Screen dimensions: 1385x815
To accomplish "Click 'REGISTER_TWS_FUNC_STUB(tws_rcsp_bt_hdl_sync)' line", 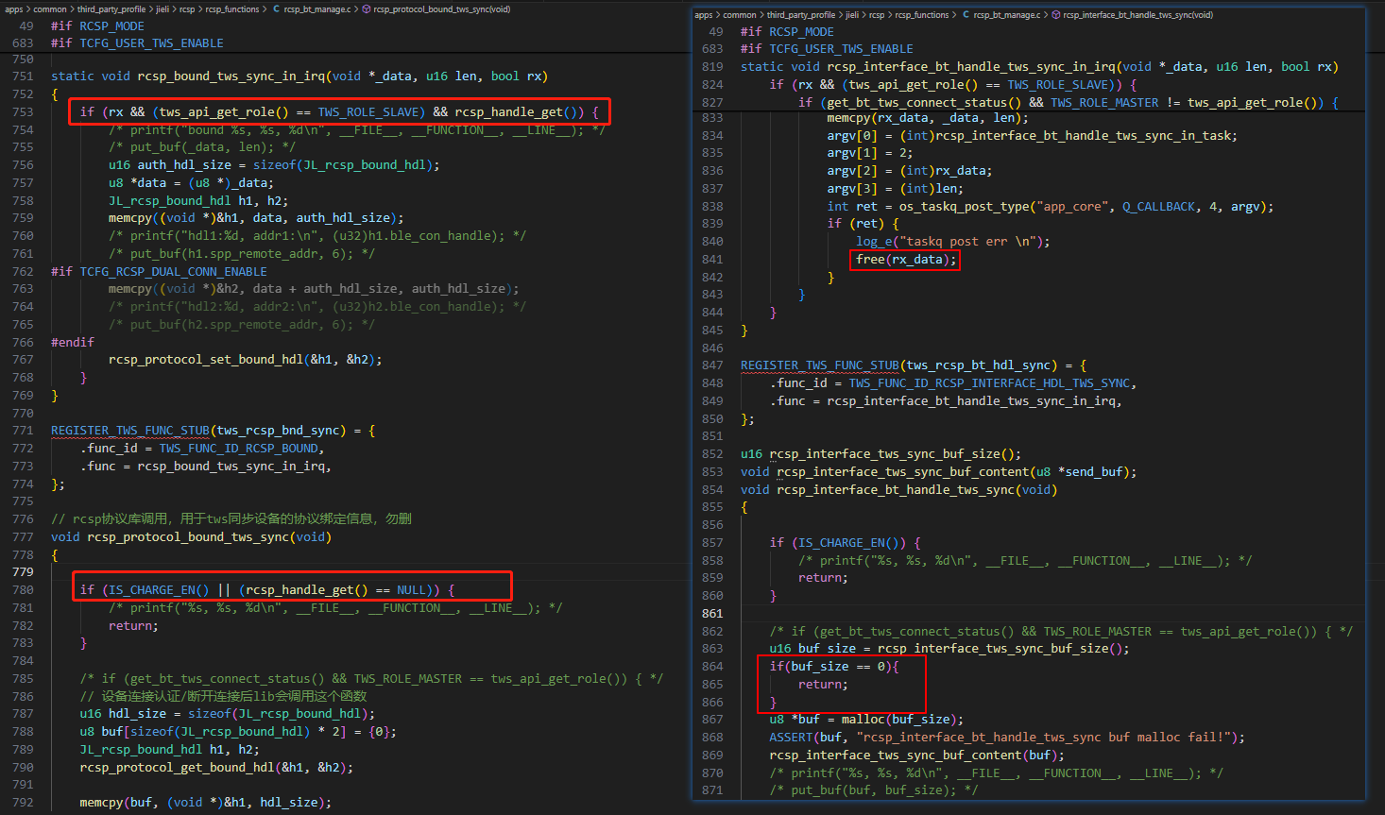I will point(914,365).
